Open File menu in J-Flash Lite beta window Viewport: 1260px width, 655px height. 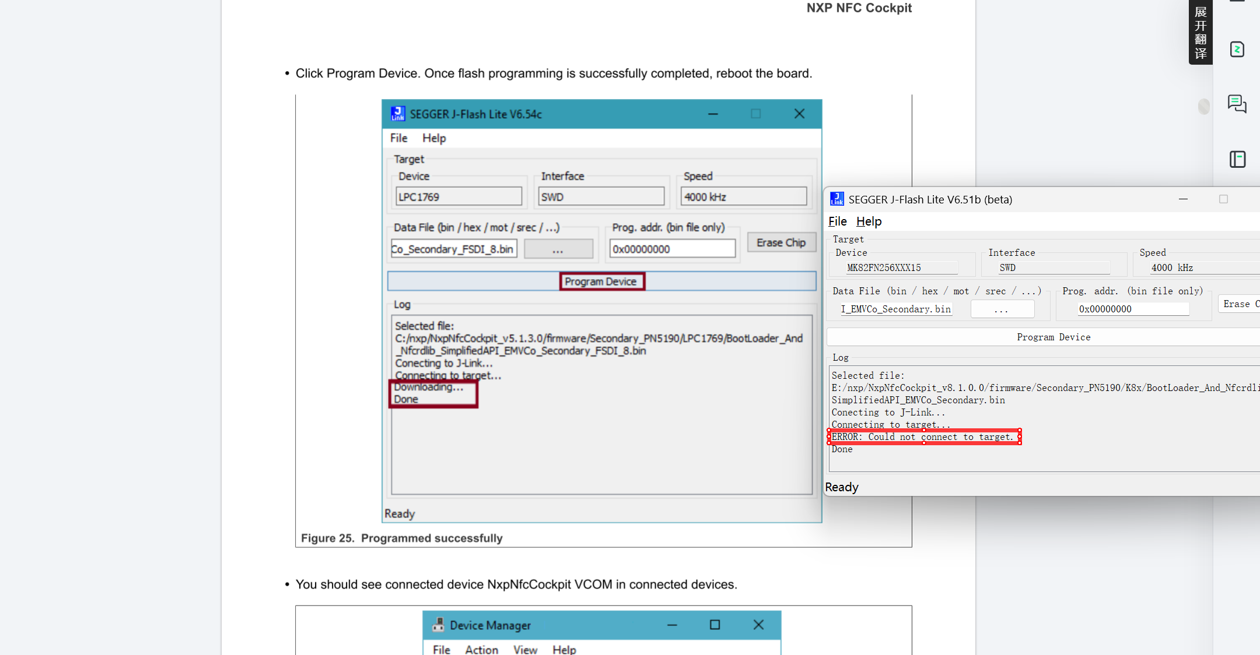click(x=837, y=221)
